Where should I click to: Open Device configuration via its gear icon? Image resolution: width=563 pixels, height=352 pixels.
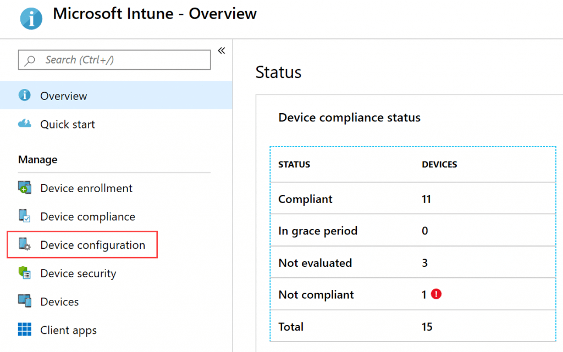click(x=25, y=245)
